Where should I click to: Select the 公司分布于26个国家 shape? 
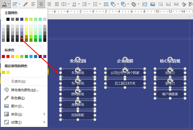(x=125, y=73)
